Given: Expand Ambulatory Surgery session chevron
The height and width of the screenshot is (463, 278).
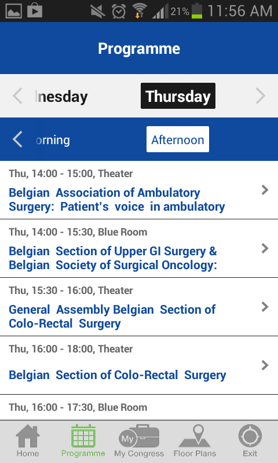Looking at the screenshot, I should pyautogui.click(x=265, y=190).
